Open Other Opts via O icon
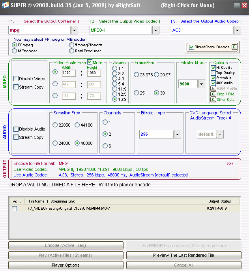249x271 pixels. point(213,100)
